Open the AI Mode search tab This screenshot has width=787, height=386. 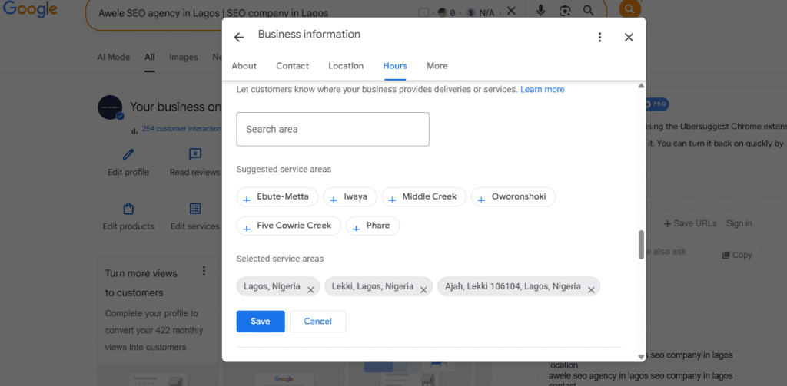[x=114, y=57]
